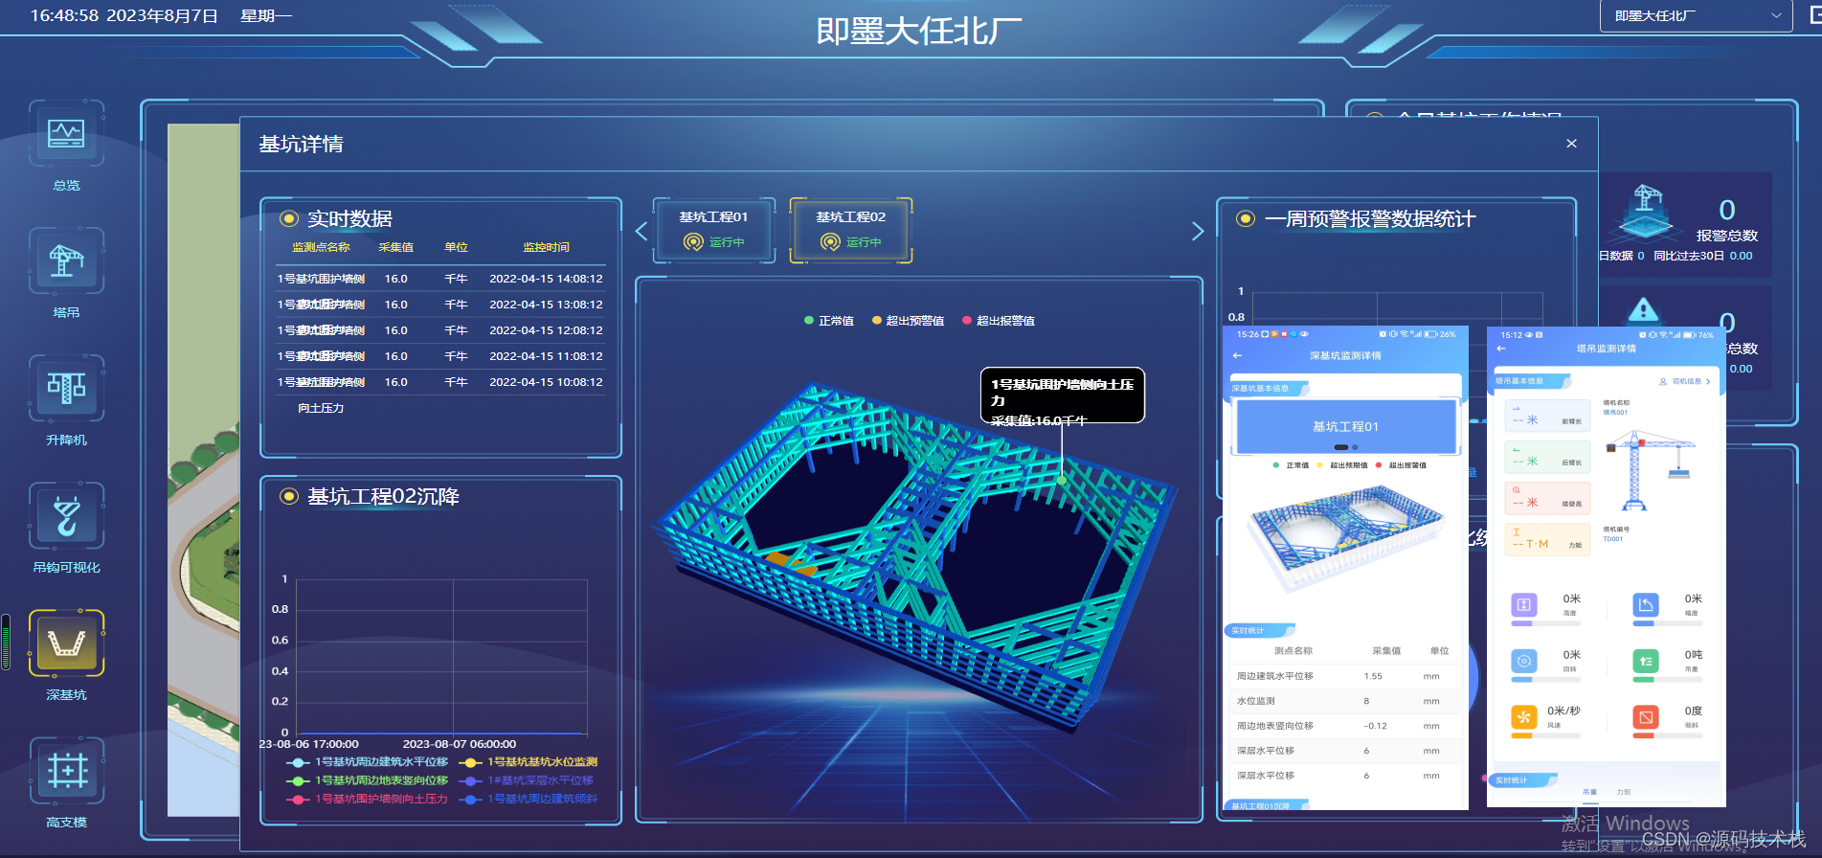Toggle 1号基坑周边建筑倾斜 chart series
Image resolution: width=1822 pixels, height=858 pixels.
[529, 799]
